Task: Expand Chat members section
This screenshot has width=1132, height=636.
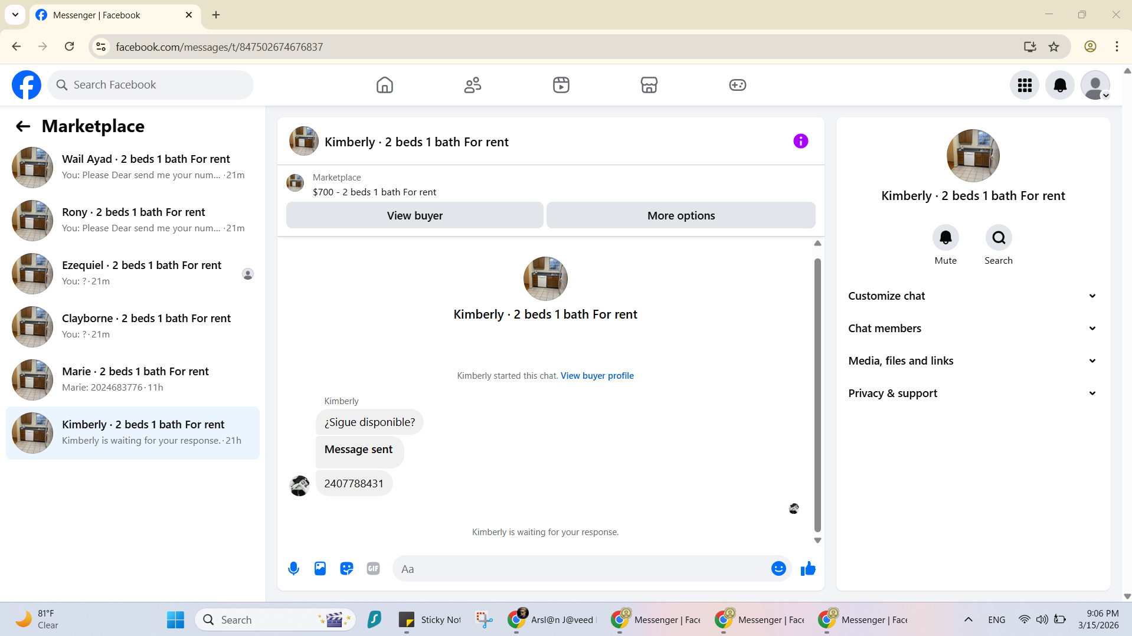Action: (973, 329)
